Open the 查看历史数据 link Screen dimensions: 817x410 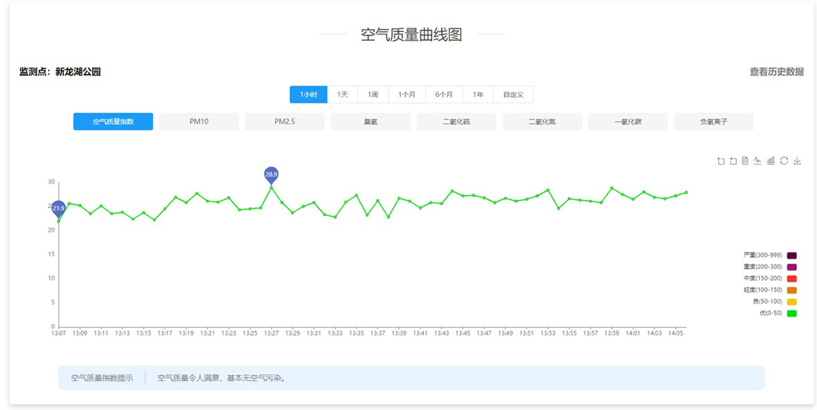[x=776, y=72]
